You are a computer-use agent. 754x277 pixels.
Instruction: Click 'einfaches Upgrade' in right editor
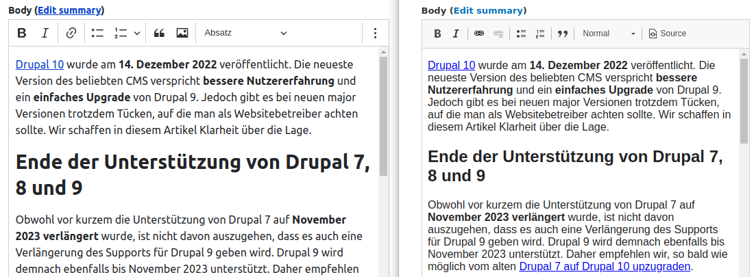pos(604,90)
